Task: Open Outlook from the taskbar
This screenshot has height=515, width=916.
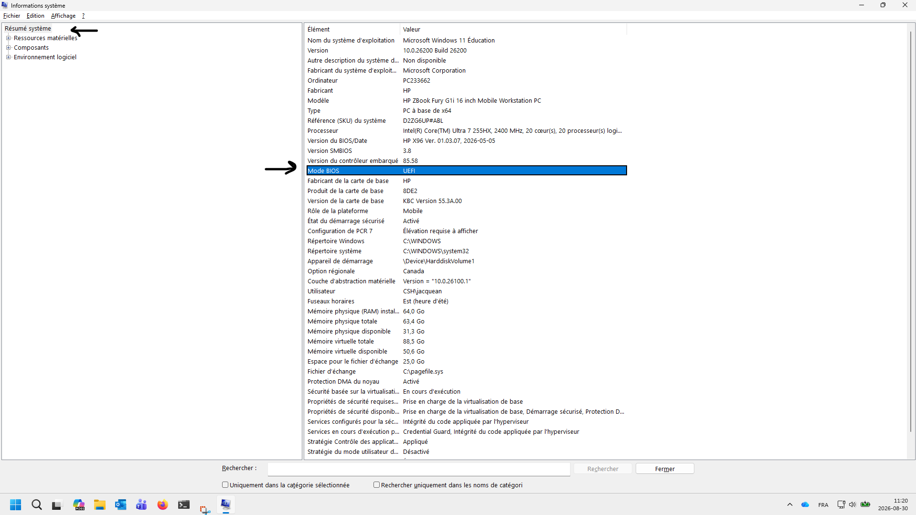Action: [x=121, y=504]
